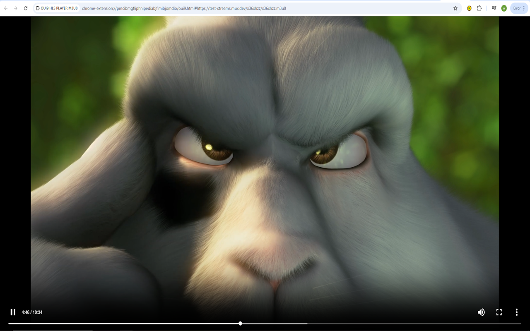Viewport: 530px width, 331px height.
Task: Pause the video playback
Action: click(x=13, y=312)
